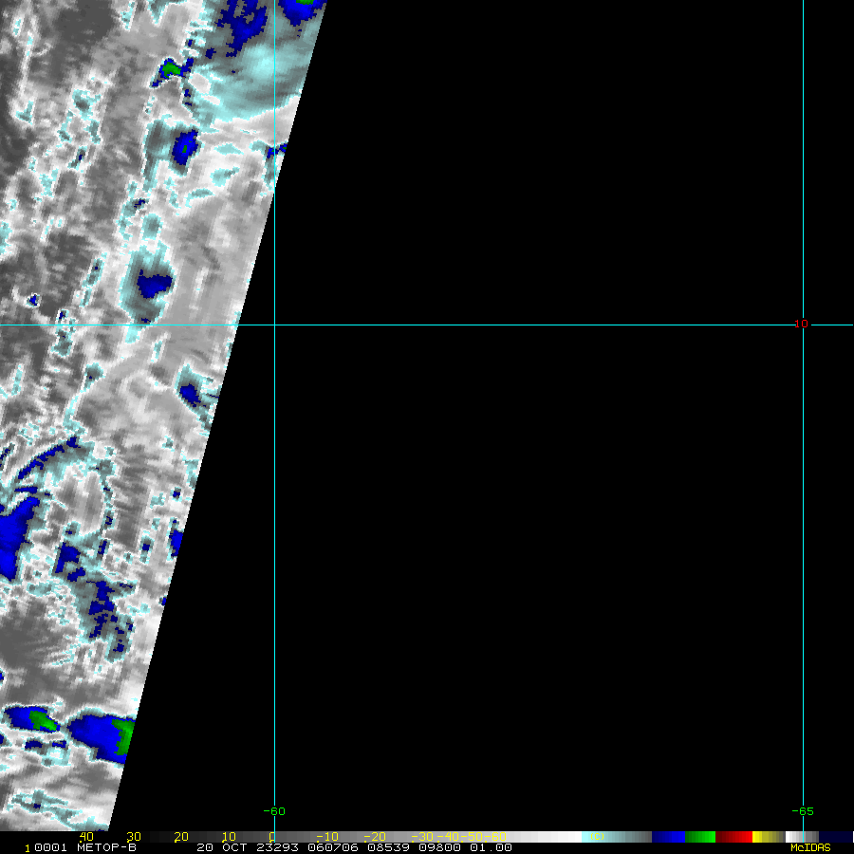Click the 40 value on temperature scale
Viewport: 854px width, 854px height.
pyautogui.click(x=86, y=837)
